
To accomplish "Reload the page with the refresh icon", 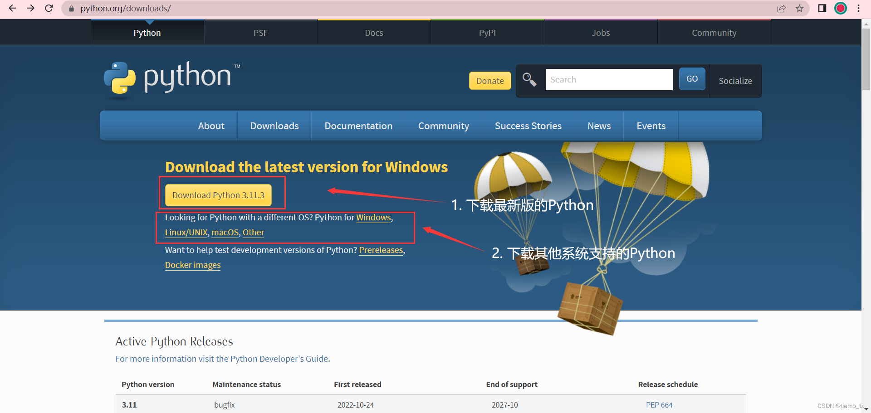I will click(x=49, y=8).
